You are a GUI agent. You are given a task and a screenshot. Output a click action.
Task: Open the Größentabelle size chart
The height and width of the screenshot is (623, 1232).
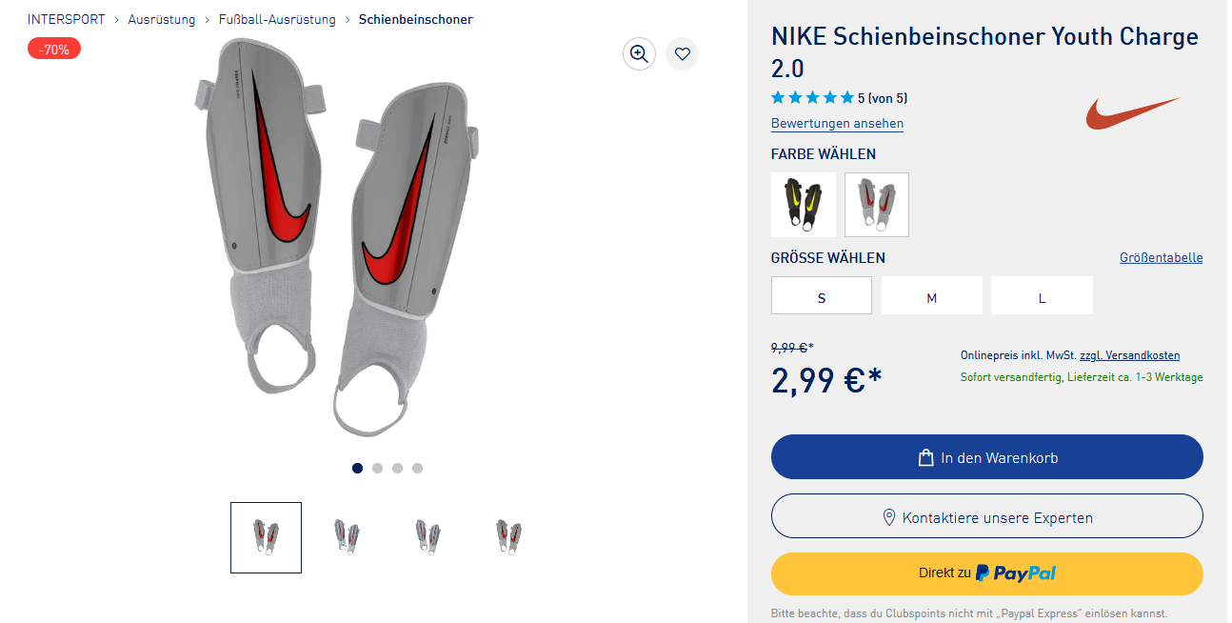point(1161,258)
